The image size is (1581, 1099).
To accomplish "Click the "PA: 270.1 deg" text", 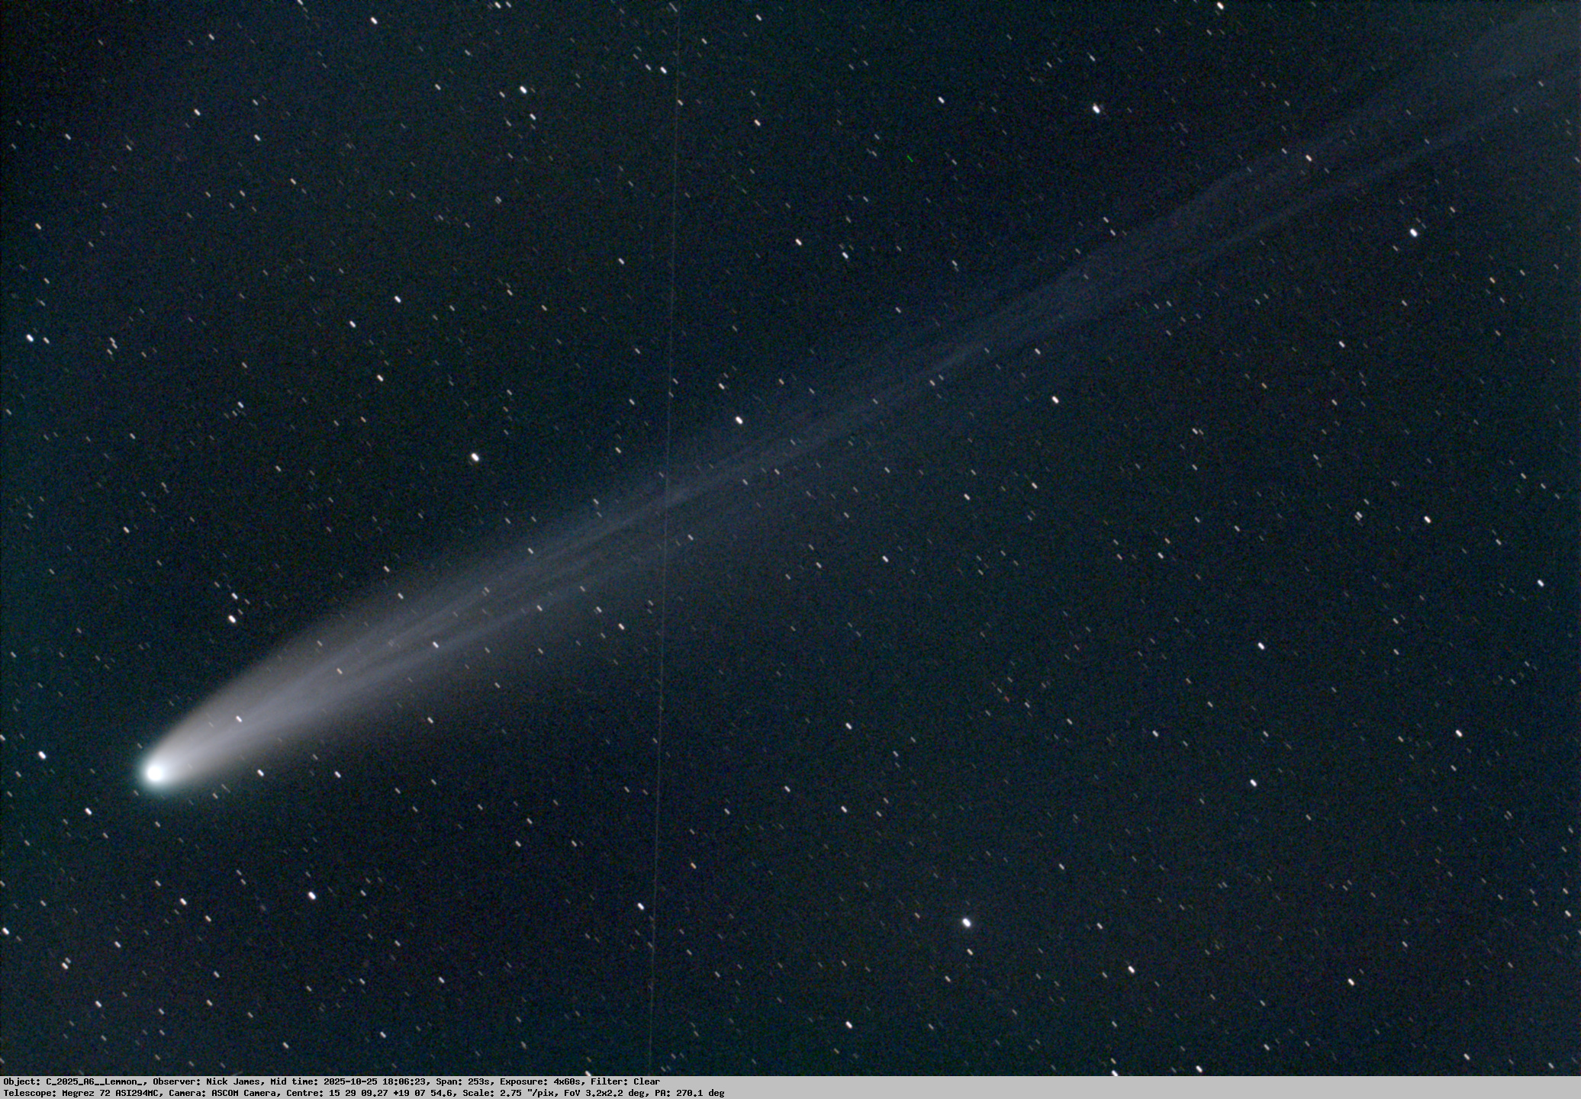I will (690, 1093).
